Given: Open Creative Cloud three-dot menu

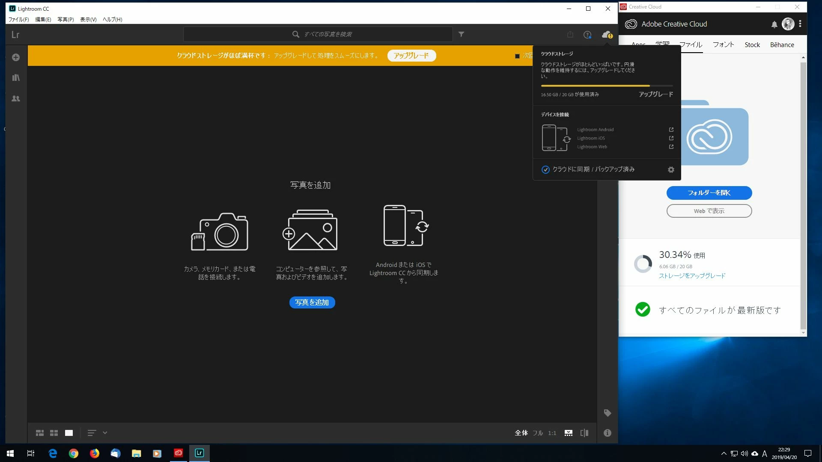Looking at the screenshot, I should [x=800, y=24].
